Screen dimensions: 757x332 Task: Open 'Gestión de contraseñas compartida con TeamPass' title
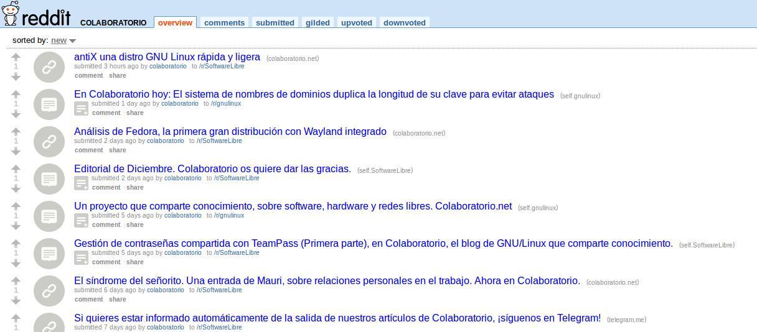click(x=374, y=244)
